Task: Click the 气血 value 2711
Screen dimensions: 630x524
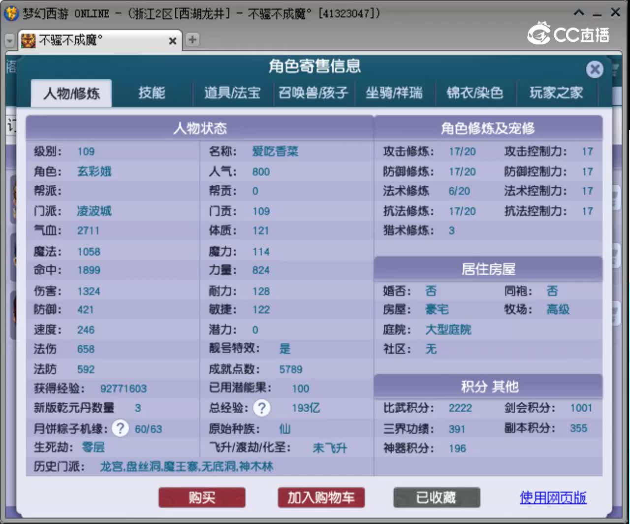Action: (88, 230)
